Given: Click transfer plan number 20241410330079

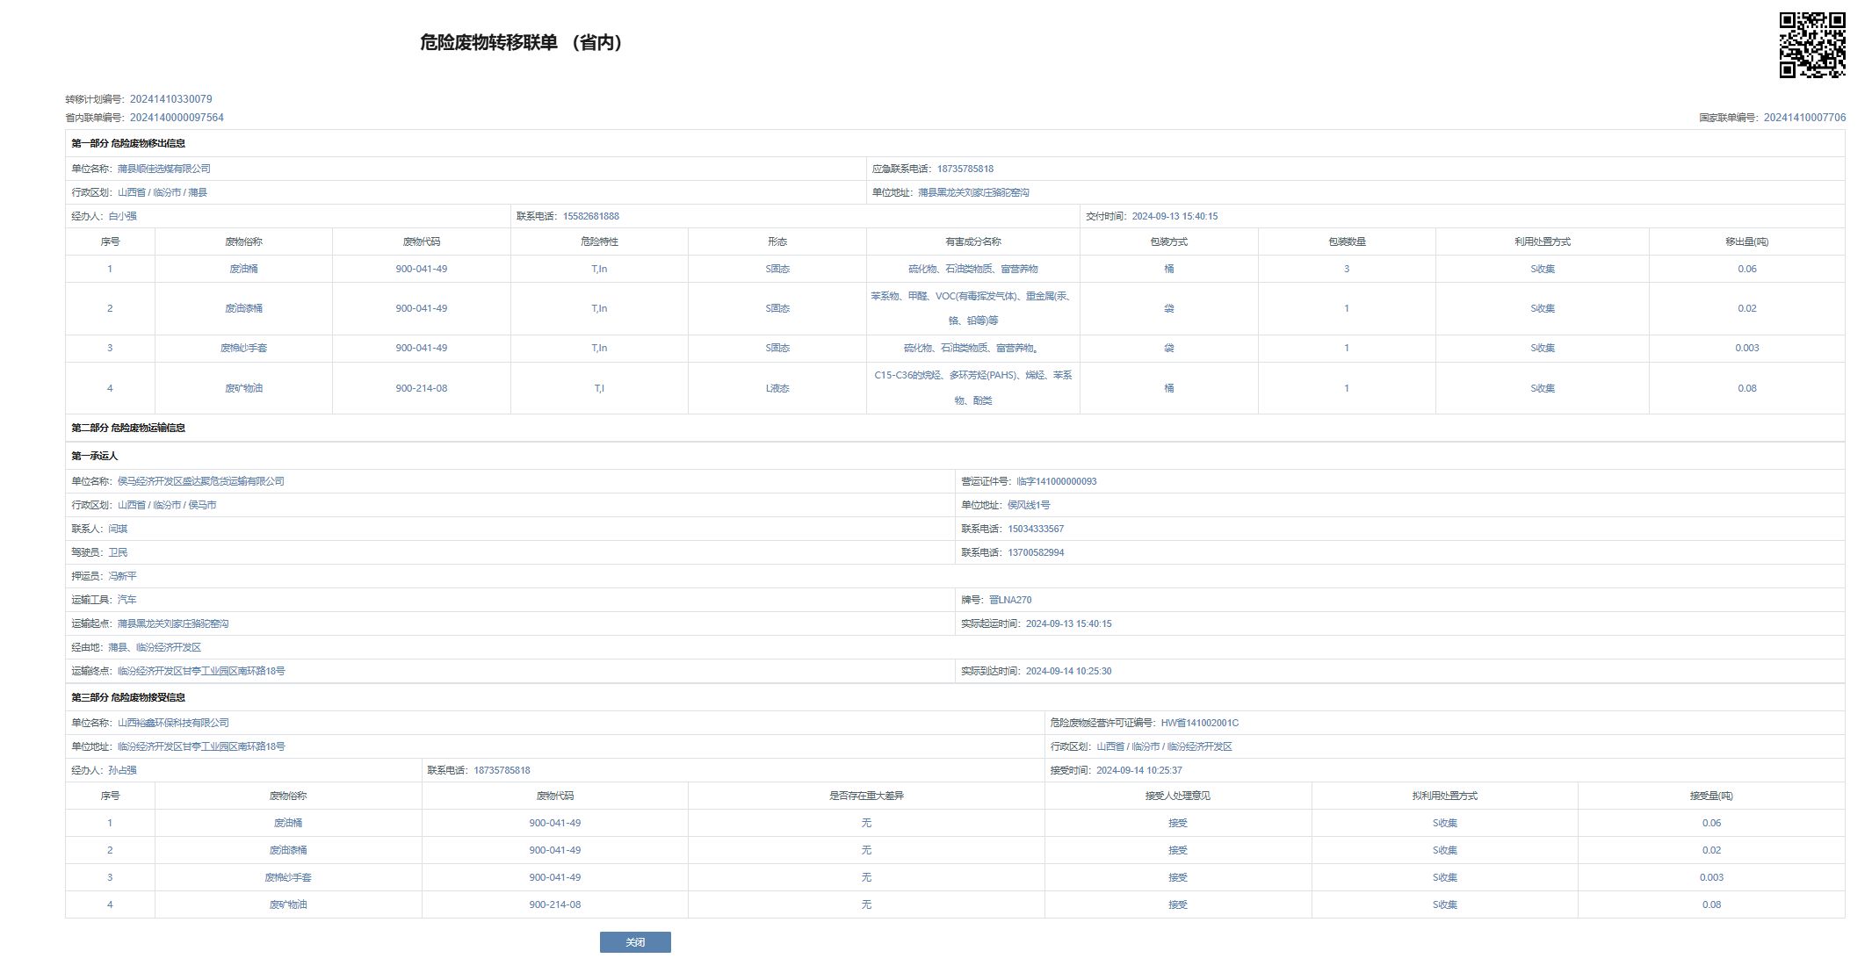Looking at the screenshot, I should (x=170, y=99).
